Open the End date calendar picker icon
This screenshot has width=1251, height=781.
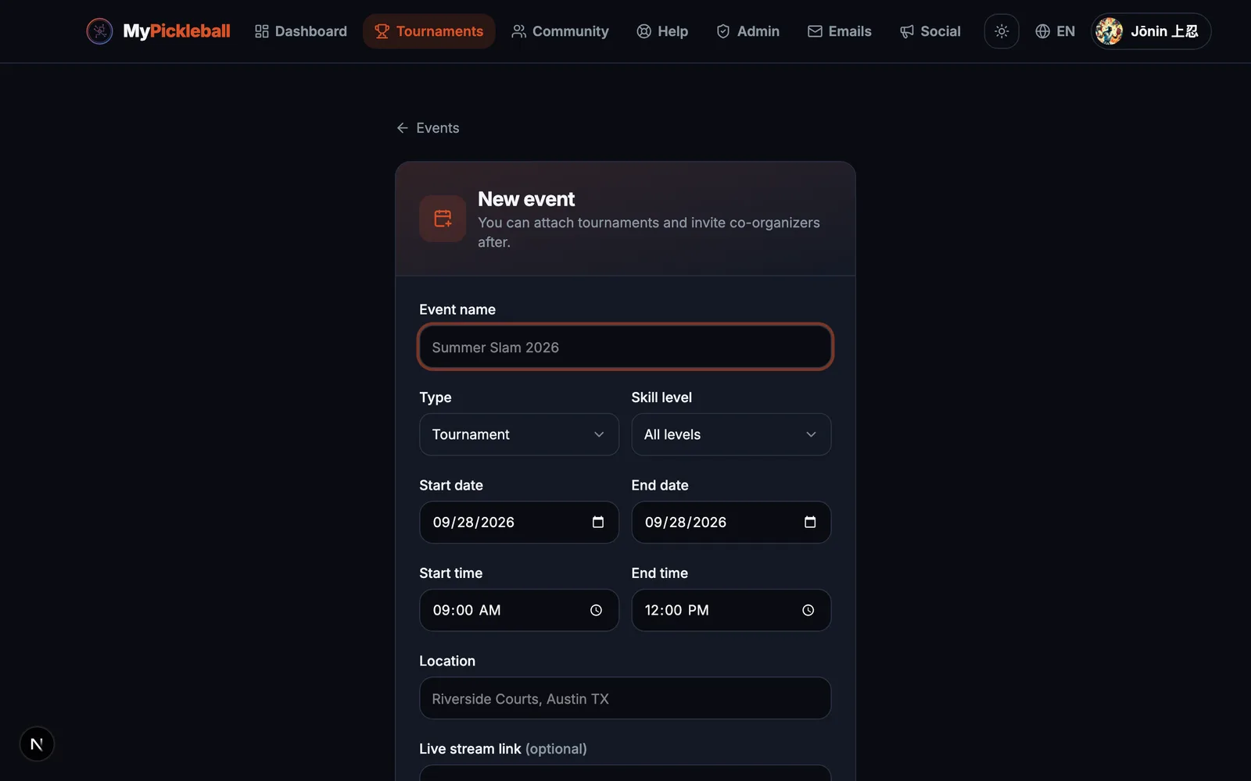point(810,522)
